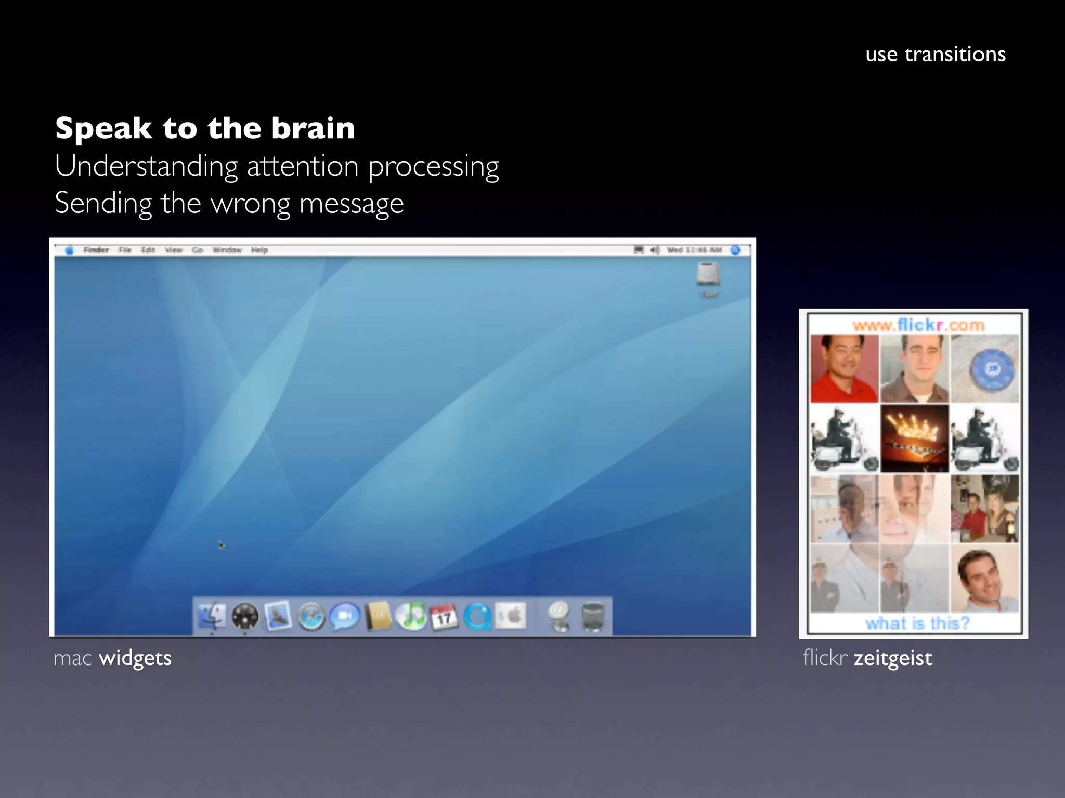Screen dimensions: 1065x798
Task: Click the @ website spring icon in dock
Action: 559,617
